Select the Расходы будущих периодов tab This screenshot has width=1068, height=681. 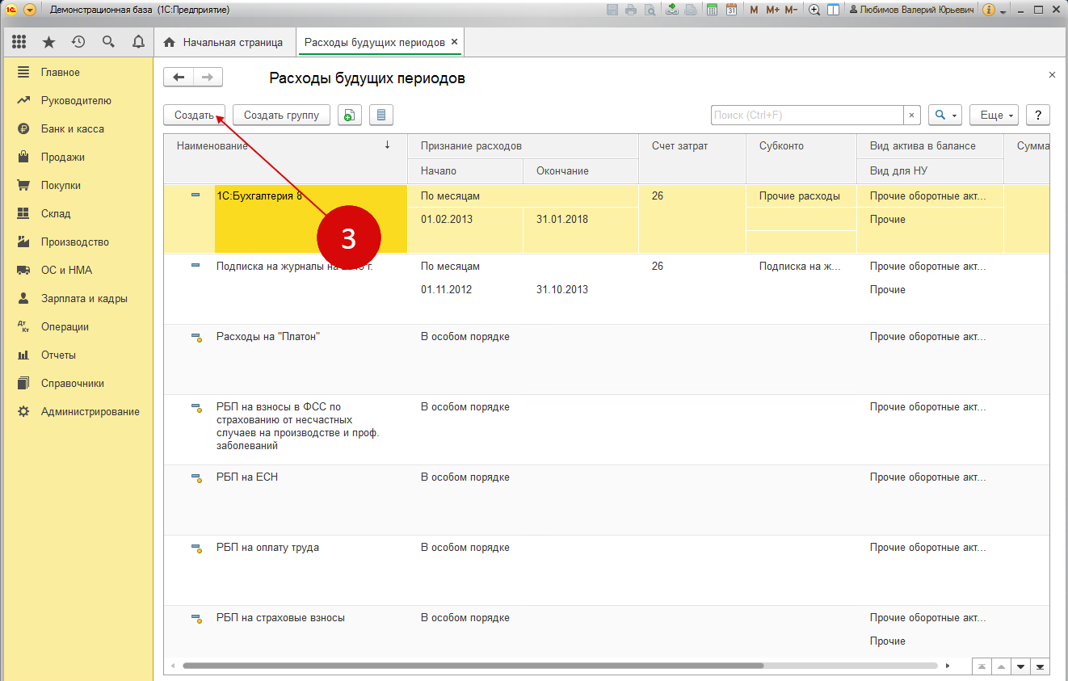(x=374, y=42)
